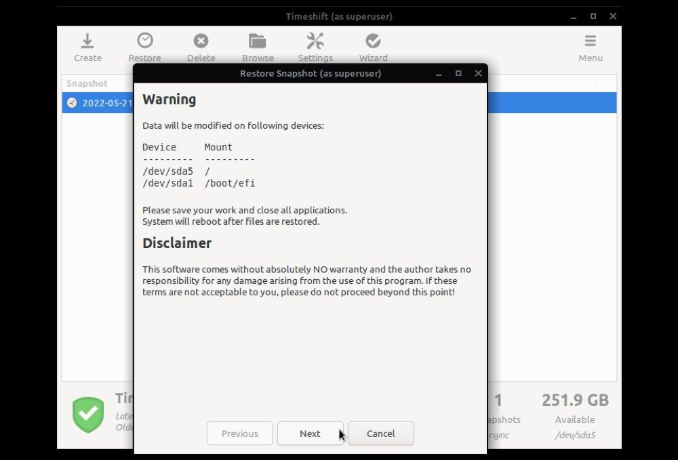
Task: Click the /boot/efi mount text
Action: tap(230, 183)
